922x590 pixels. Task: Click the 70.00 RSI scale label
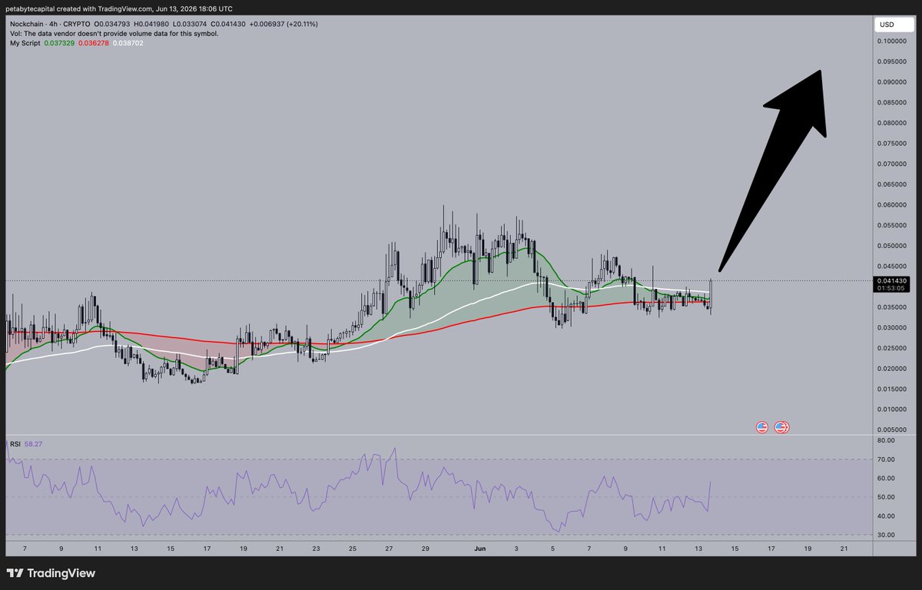point(887,459)
